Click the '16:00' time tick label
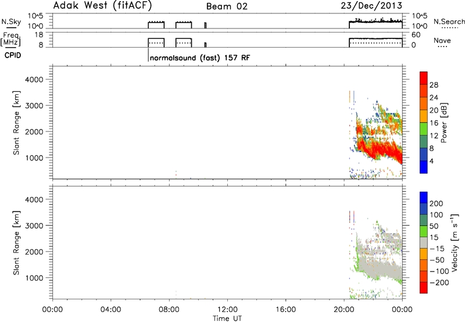The image size is (465, 322). click(x=285, y=310)
